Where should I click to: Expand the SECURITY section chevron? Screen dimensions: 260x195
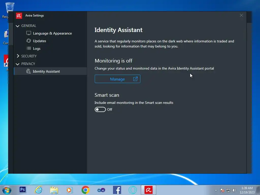coord(18,56)
